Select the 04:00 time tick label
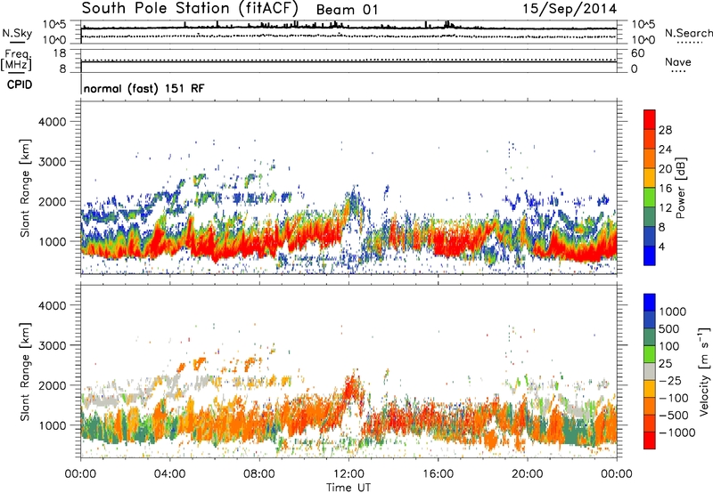This screenshot has width=713, height=493. click(x=170, y=474)
